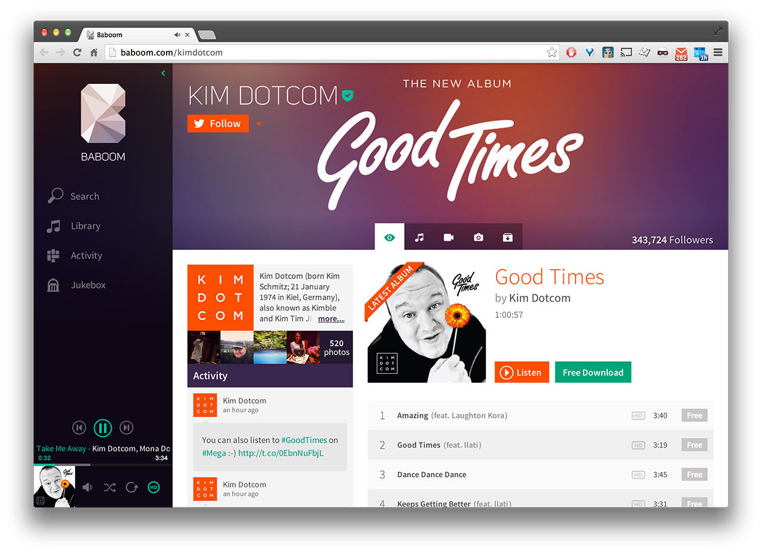762x554 pixels.
Task: Skip to the next track
Action: tap(126, 427)
